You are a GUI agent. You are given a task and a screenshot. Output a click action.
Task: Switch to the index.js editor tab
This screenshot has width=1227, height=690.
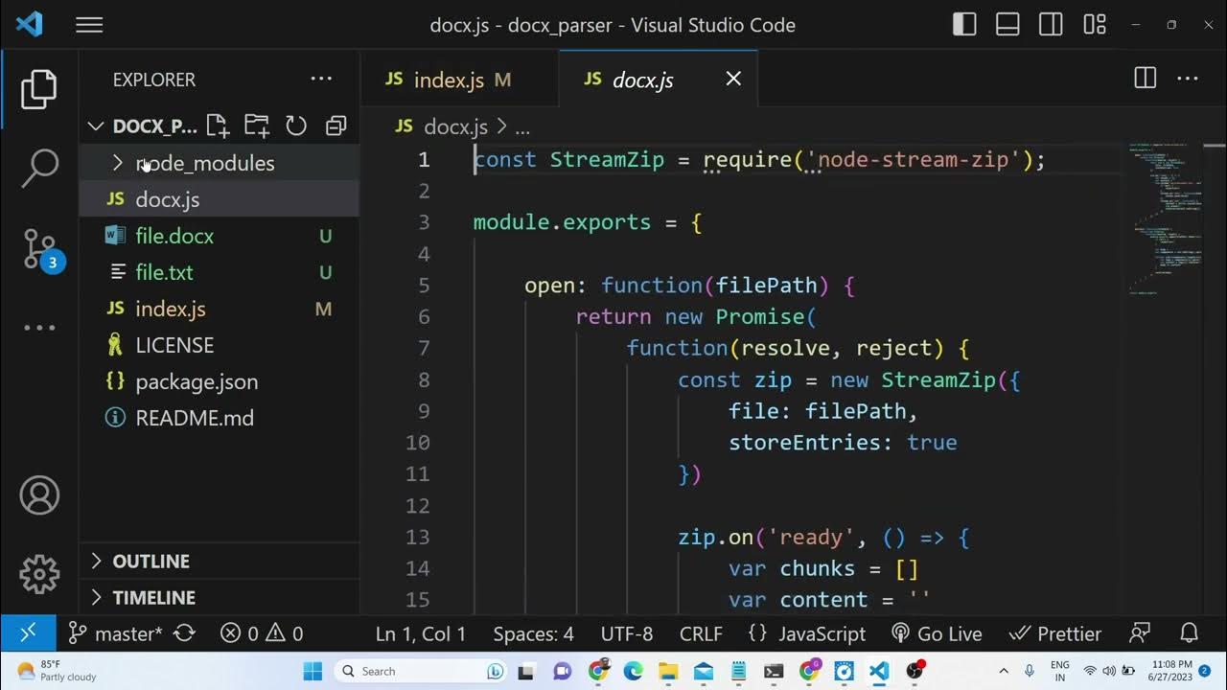click(x=448, y=80)
